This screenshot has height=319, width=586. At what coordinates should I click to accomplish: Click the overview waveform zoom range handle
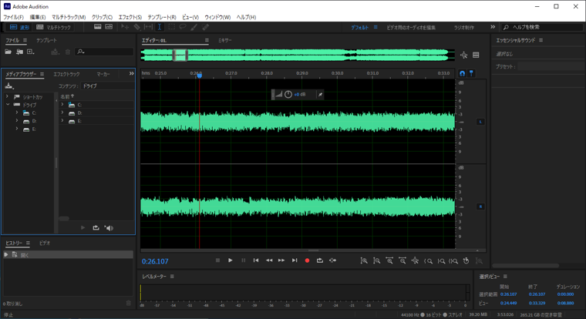[x=180, y=55]
